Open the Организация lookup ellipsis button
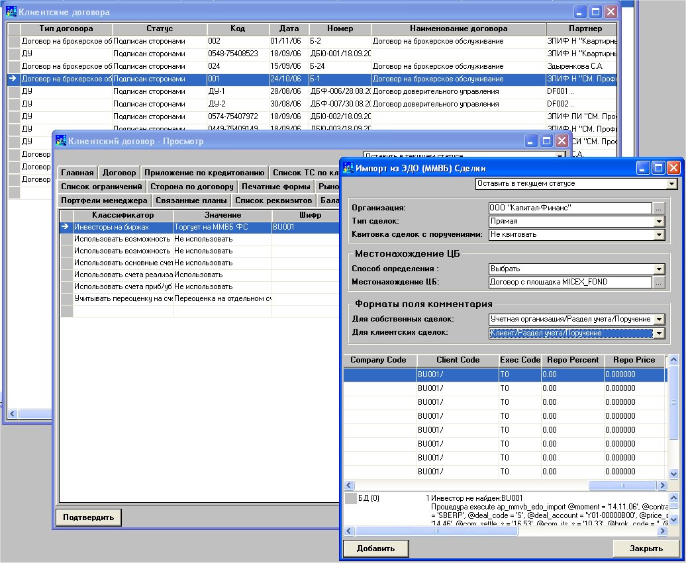 658,208
